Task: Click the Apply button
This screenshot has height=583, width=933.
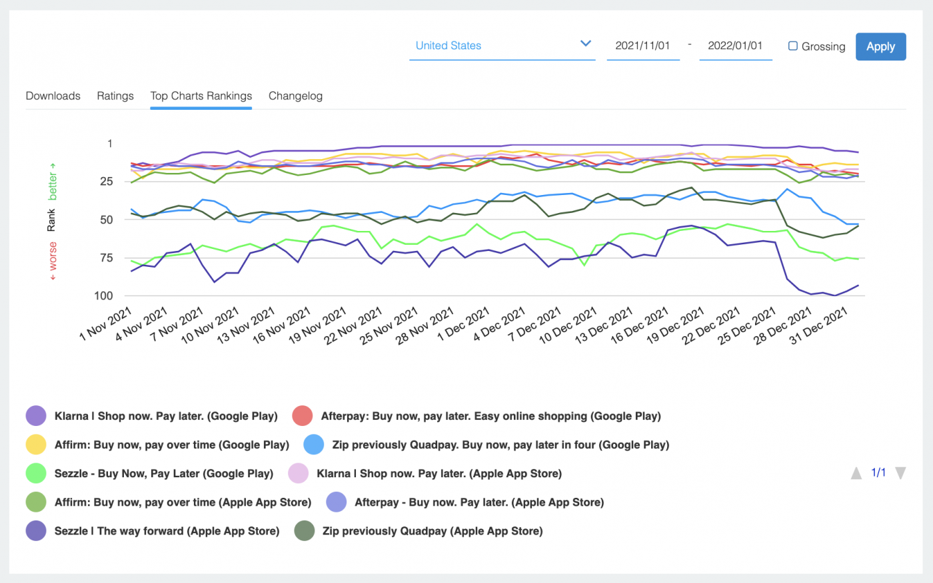Action: tap(880, 47)
